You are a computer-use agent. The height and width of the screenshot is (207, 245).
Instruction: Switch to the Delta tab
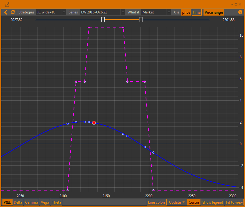click(x=18, y=202)
